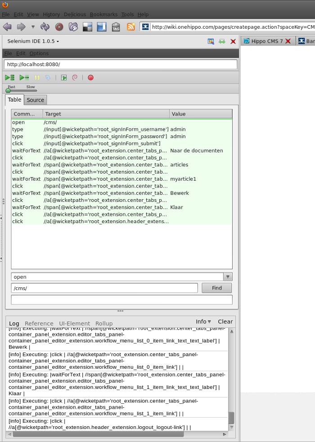Screen dimensions: 315x442
Task: Click the orange RSS feed icon
Action: coord(131,27)
